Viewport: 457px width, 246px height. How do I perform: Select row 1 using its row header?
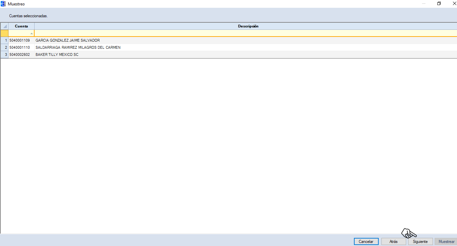click(x=4, y=41)
